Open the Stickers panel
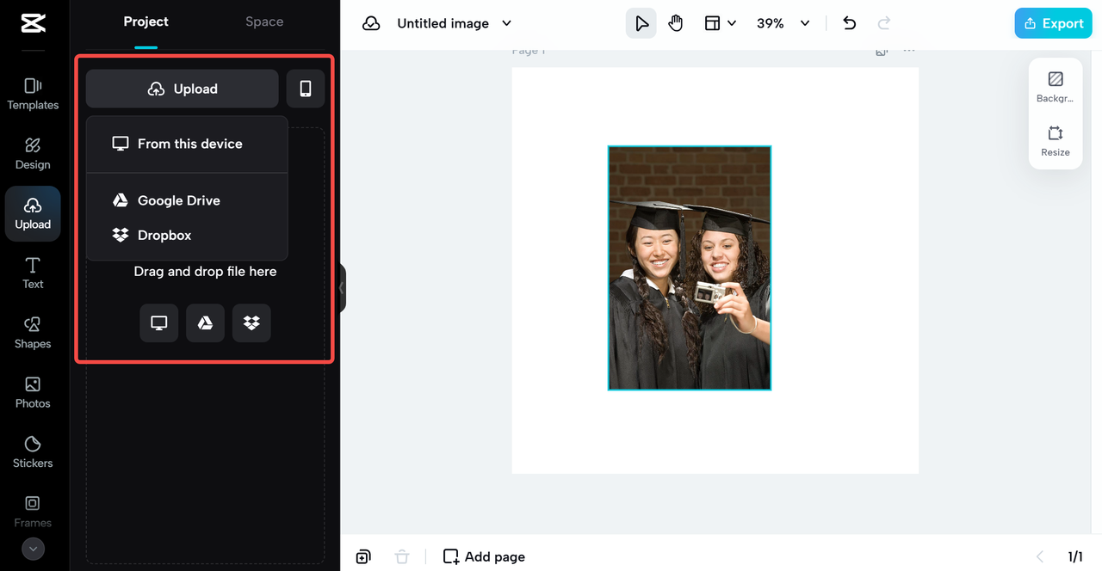Image resolution: width=1102 pixels, height=571 pixels. coord(33,451)
